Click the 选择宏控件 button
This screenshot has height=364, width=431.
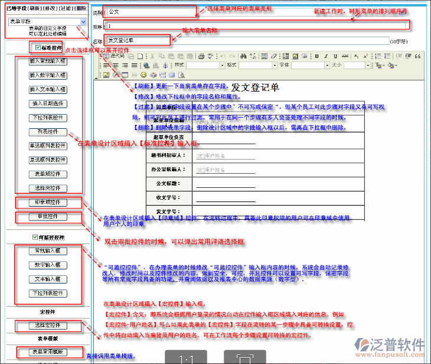(48, 326)
